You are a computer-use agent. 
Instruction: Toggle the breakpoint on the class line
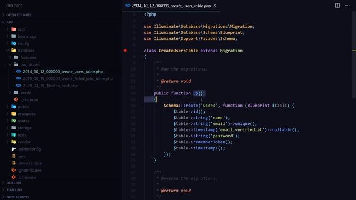[125, 51]
